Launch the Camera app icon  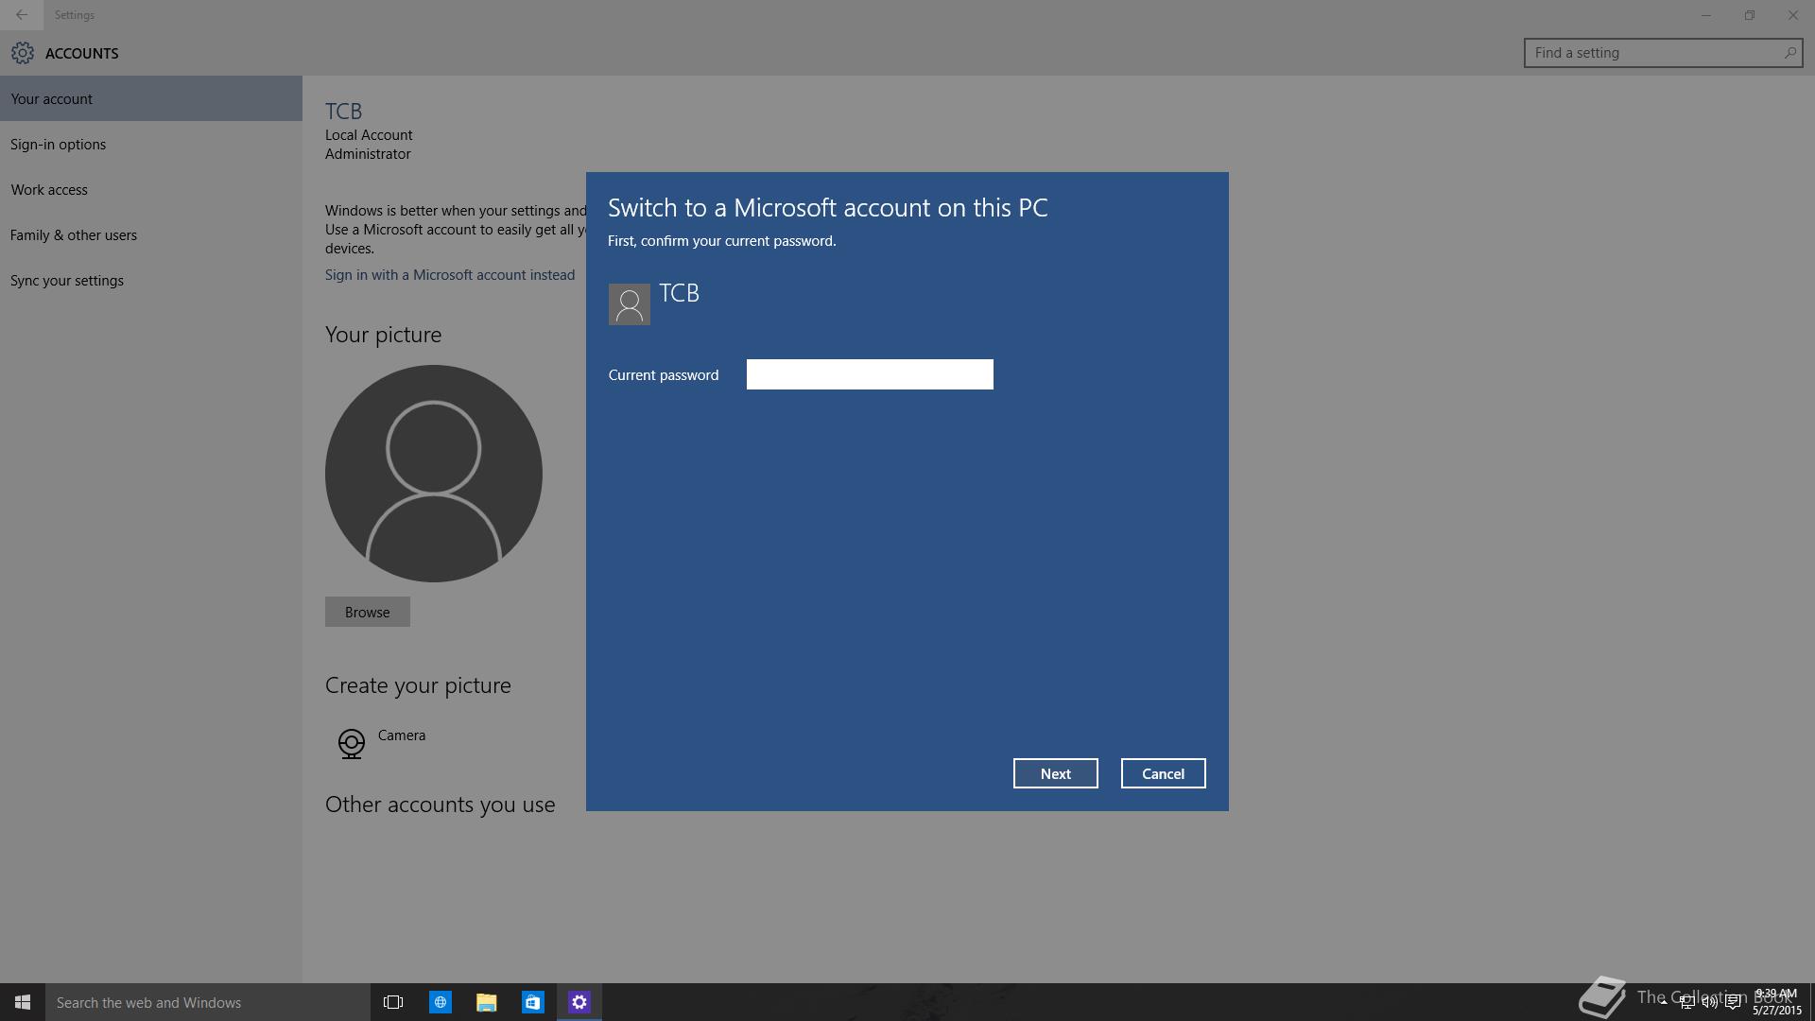click(x=352, y=743)
